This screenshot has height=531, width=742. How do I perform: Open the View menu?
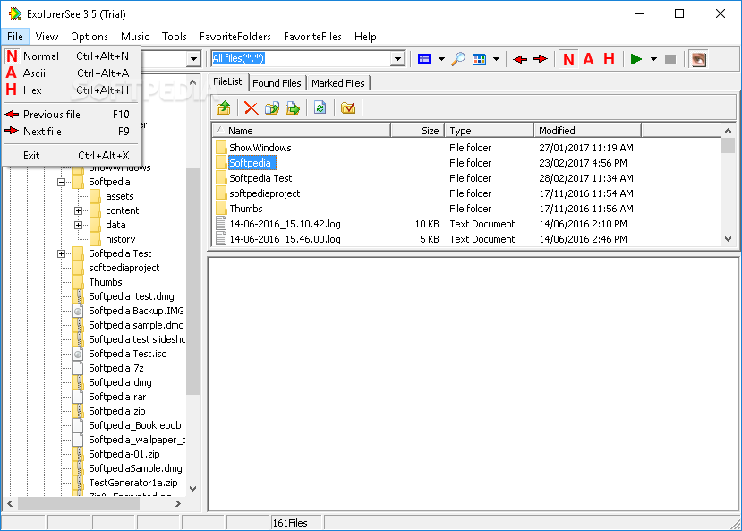tap(47, 37)
